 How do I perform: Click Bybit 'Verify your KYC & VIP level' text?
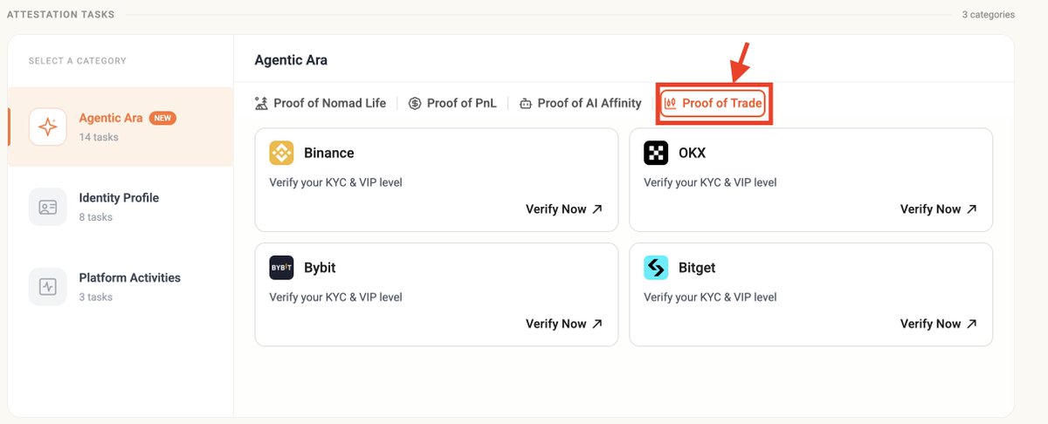[335, 297]
